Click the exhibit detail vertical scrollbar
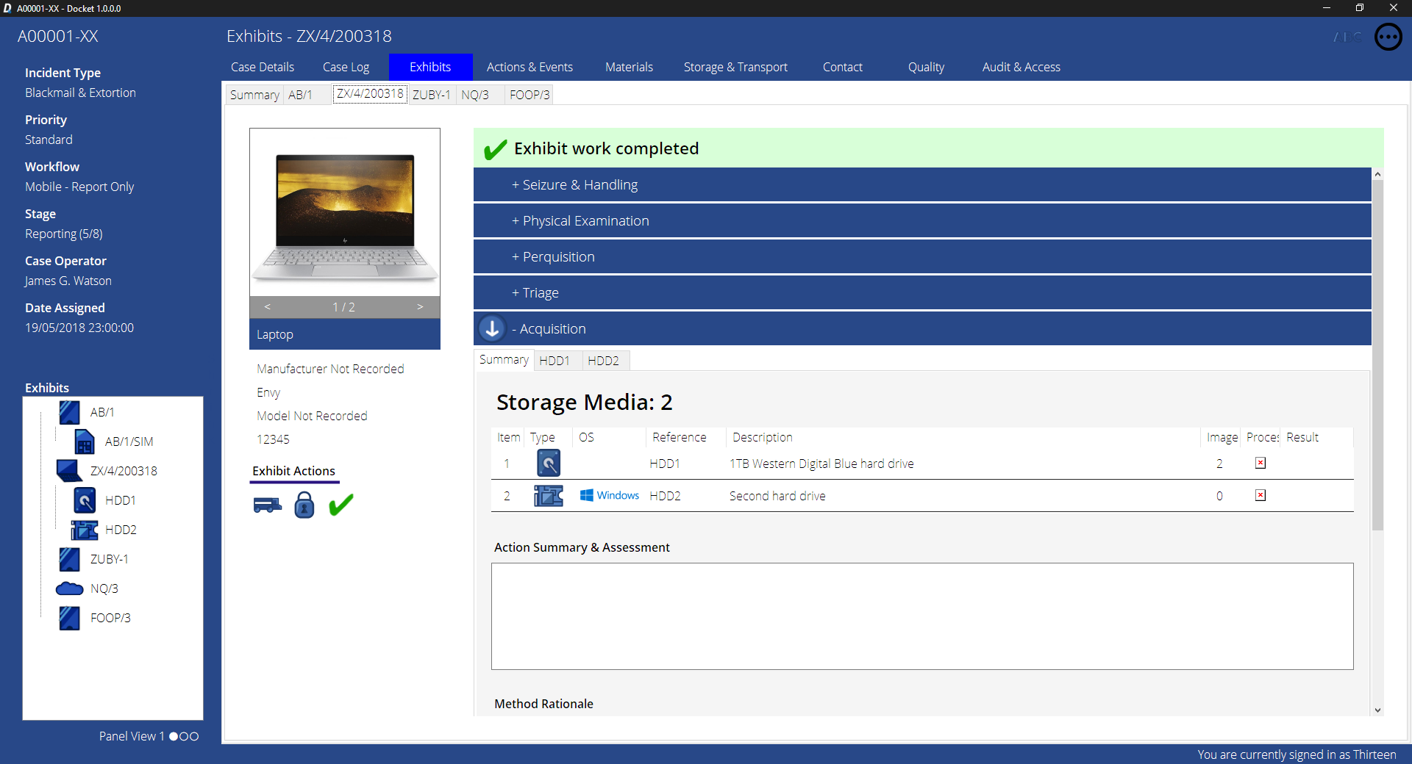The width and height of the screenshot is (1412, 764). pyautogui.click(x=1377, y=353)
